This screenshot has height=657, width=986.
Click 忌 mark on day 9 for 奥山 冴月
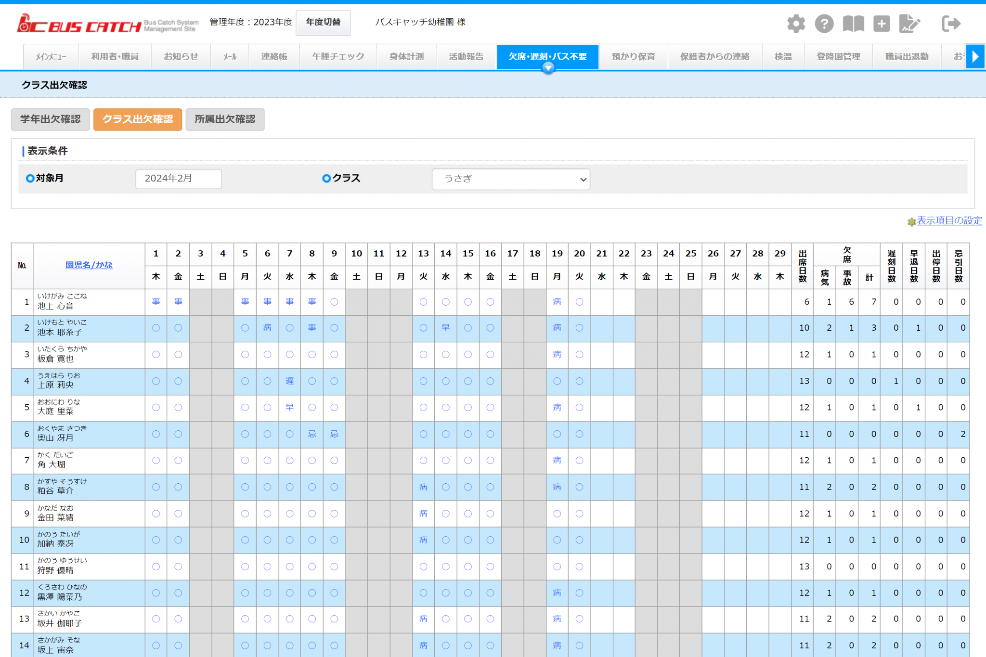pos(334,434)
